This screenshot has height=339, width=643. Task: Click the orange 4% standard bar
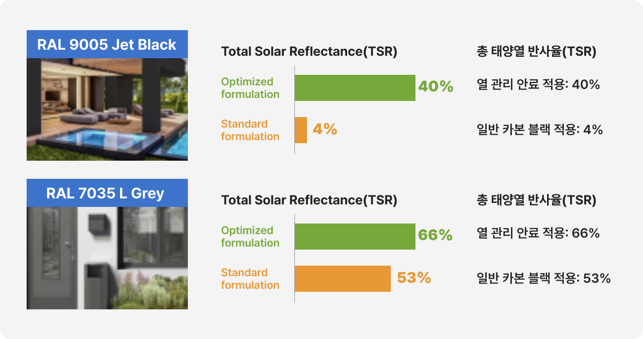(300, 130)
